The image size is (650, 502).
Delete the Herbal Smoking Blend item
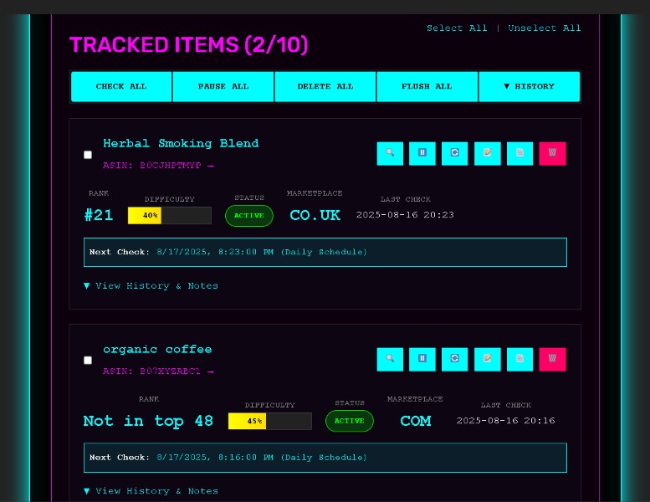click(552, 153)
